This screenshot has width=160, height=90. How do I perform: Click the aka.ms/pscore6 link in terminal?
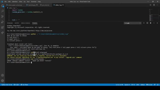(x=44, y=31)
